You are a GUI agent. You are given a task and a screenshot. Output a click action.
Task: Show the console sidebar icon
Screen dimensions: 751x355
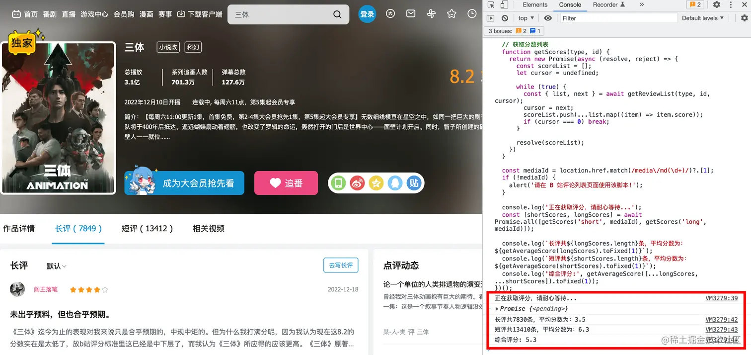[x=491, y=18]
